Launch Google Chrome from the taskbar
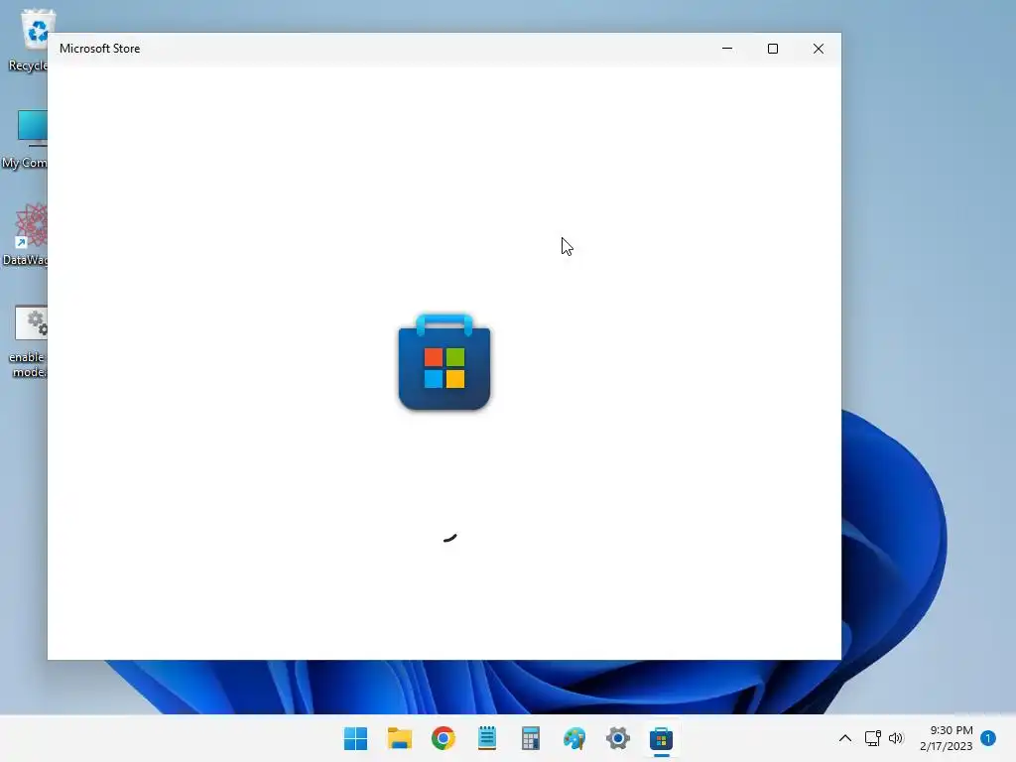The image size is (1016, 762). [444, 738]
